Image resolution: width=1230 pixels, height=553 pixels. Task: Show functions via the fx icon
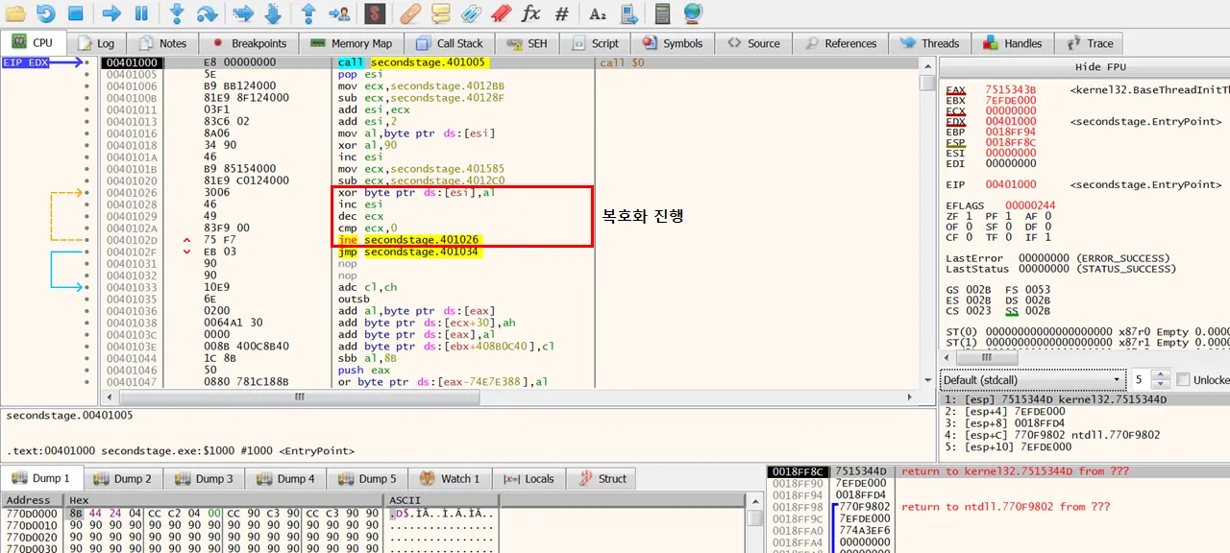point(530,13)
